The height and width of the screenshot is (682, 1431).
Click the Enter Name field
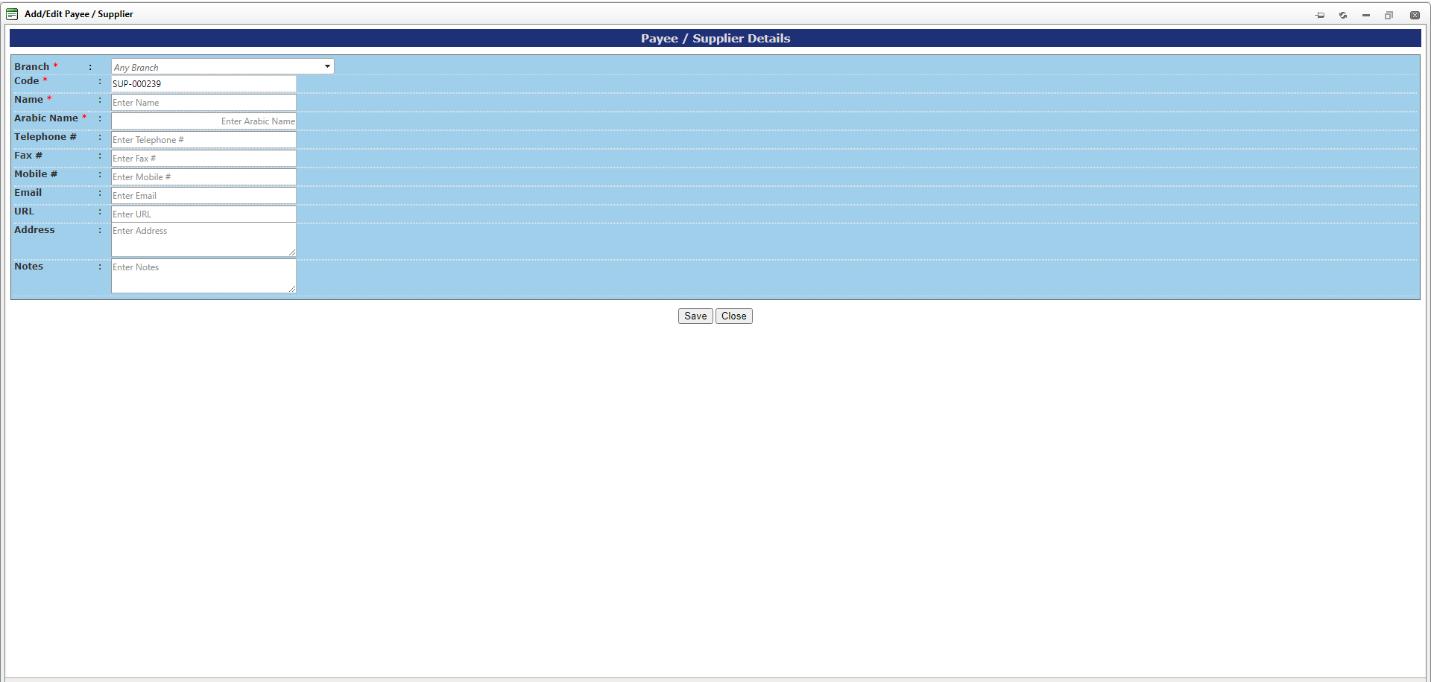[203, 102]
